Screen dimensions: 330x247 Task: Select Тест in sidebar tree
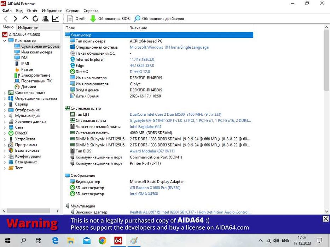(16, 168)
